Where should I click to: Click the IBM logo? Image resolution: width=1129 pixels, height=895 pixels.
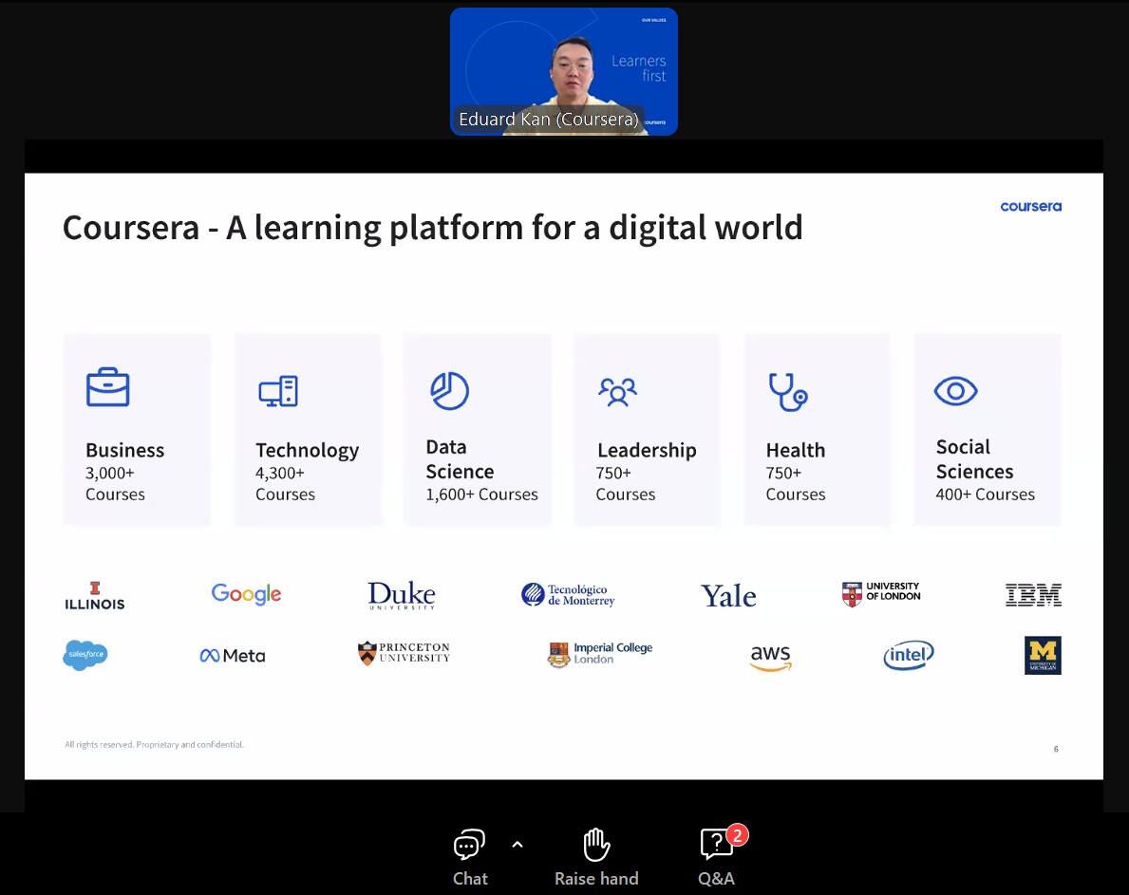1033,595
